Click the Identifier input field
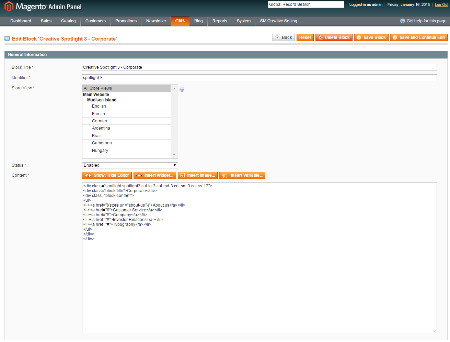This screenshot has height=342, width=450. [x=259, y=78]
